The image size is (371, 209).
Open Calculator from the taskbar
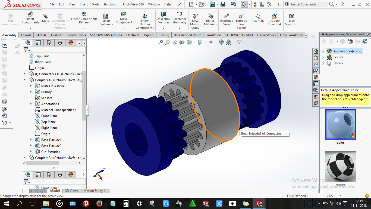126,203
